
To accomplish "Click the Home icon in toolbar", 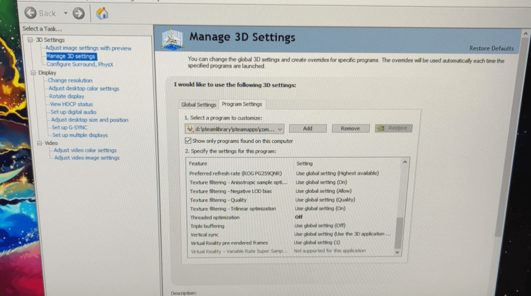I will point(102,14).
